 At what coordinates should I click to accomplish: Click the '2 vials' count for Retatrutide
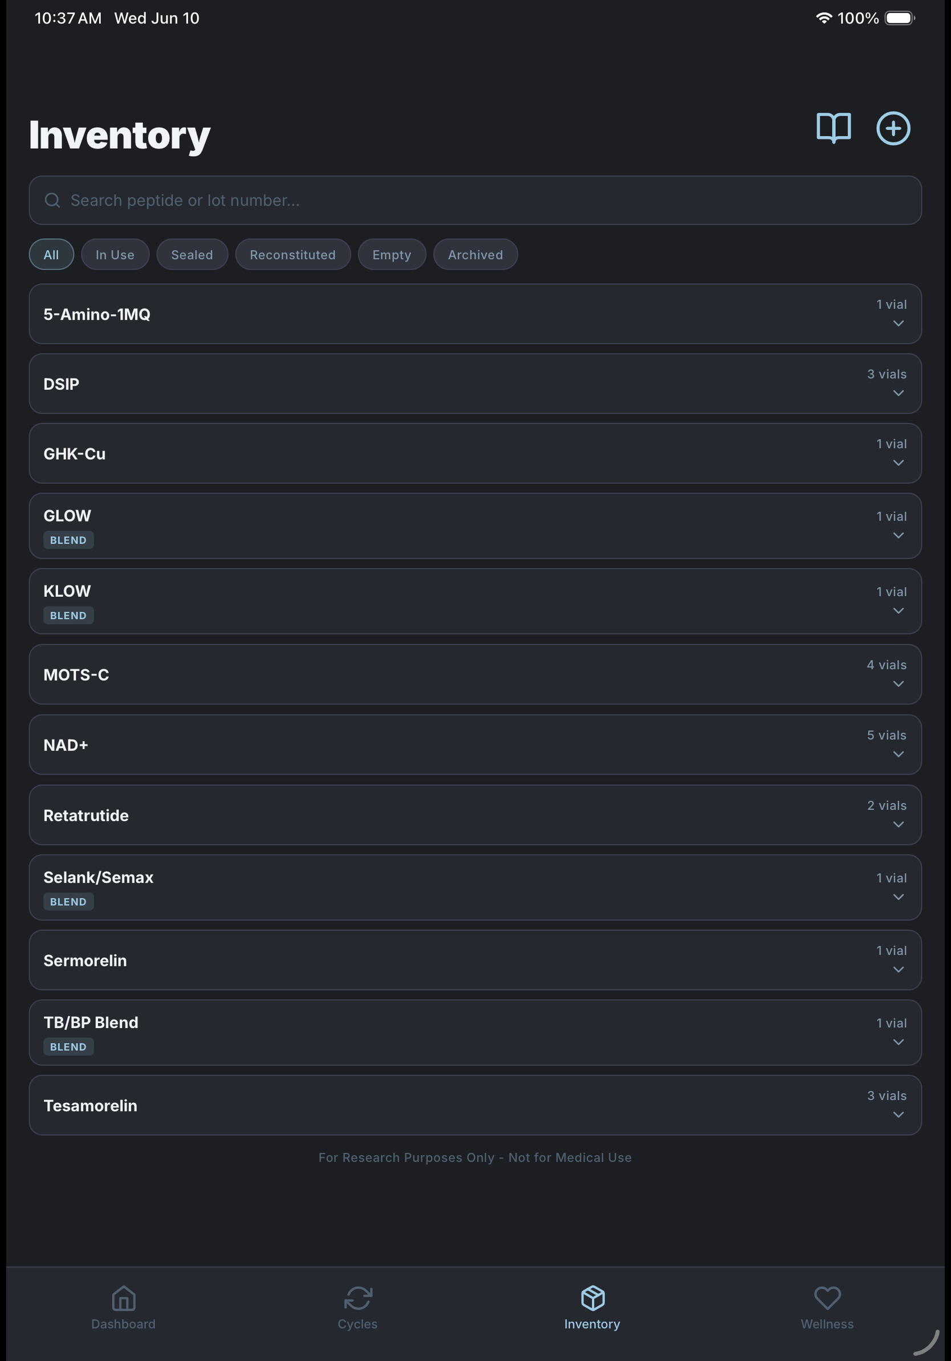tap(887, 805)
